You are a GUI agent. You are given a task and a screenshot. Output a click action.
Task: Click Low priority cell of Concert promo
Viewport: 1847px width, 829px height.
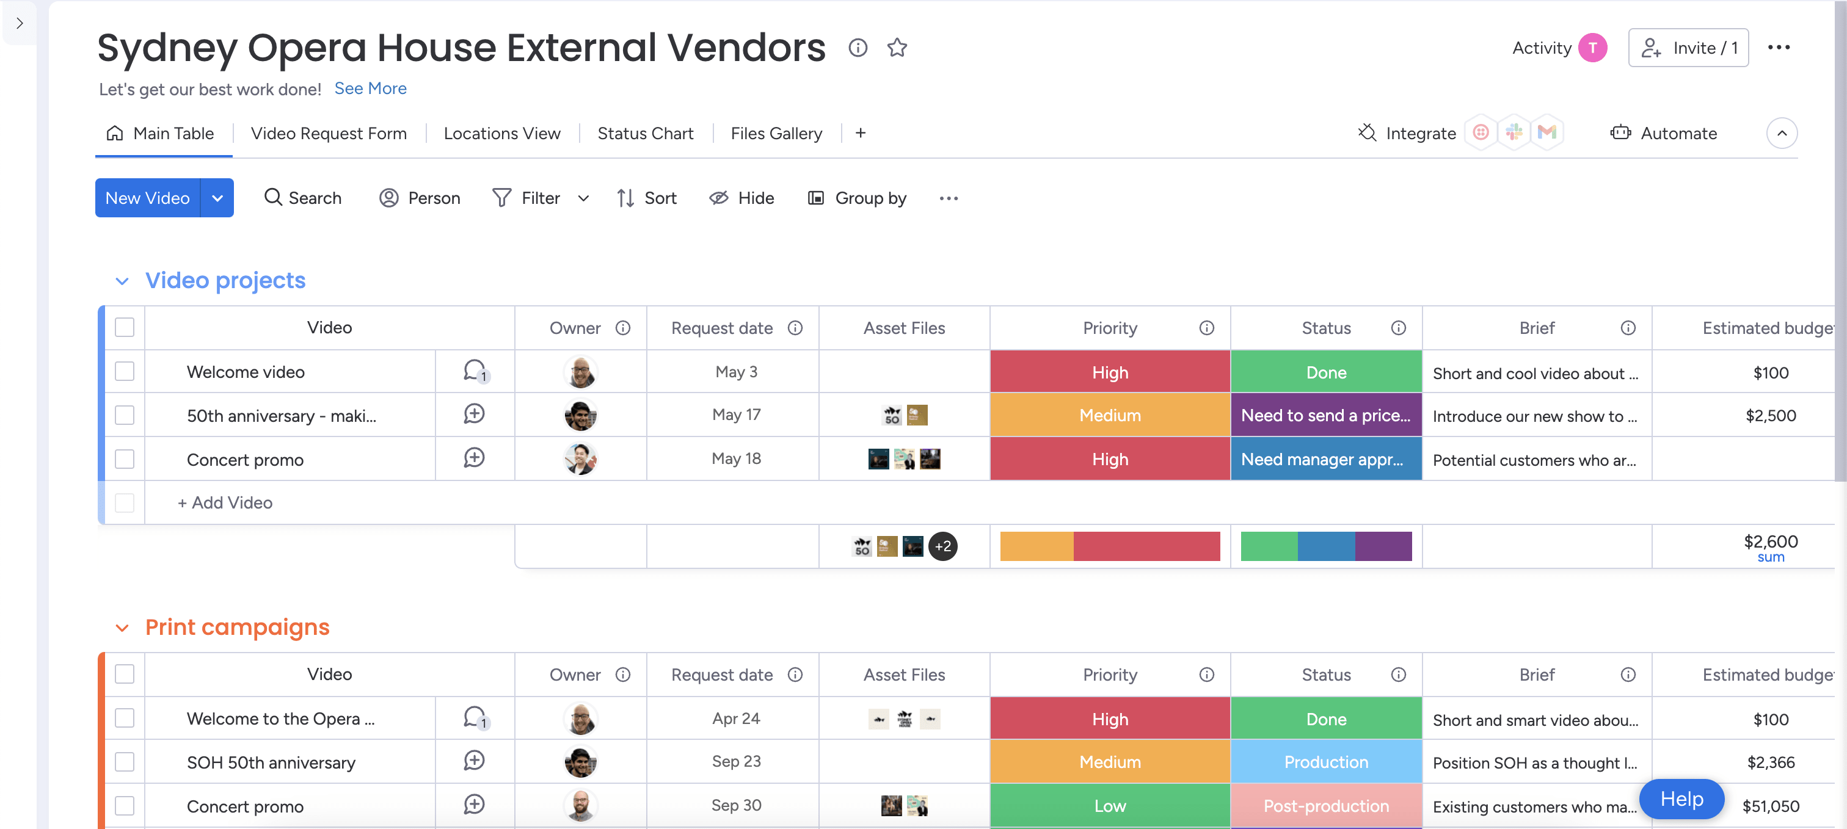[1110, 805]
